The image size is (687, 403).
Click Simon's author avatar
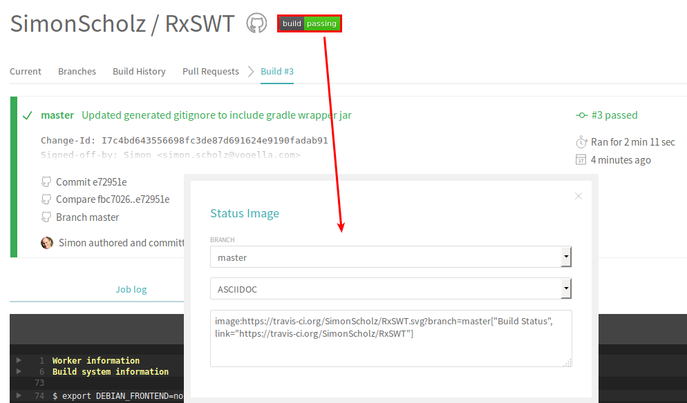47,243
